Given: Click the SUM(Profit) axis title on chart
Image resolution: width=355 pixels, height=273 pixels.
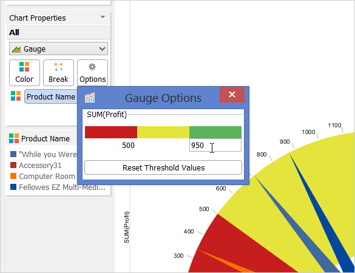Looking at the screenshot, I should coord(127,227).
